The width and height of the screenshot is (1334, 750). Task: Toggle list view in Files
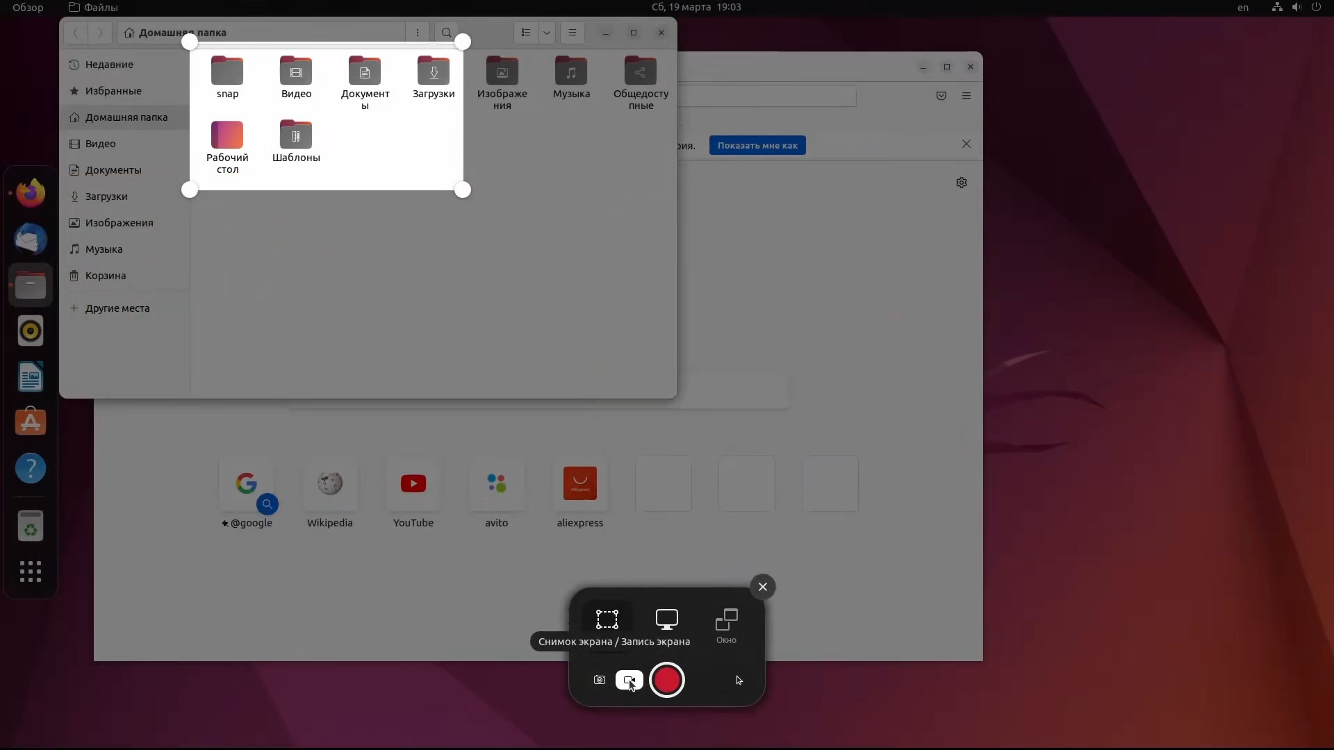[526, 33]
